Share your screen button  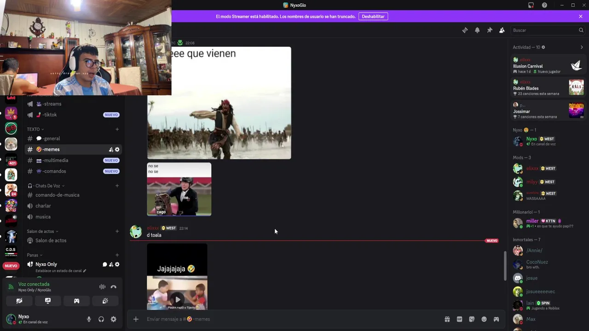[48, 301]
